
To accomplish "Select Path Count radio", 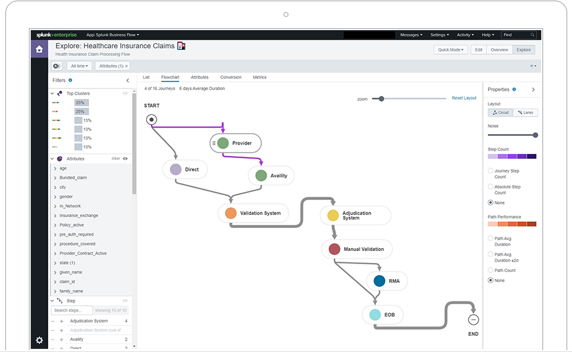I will click(490, 270).
